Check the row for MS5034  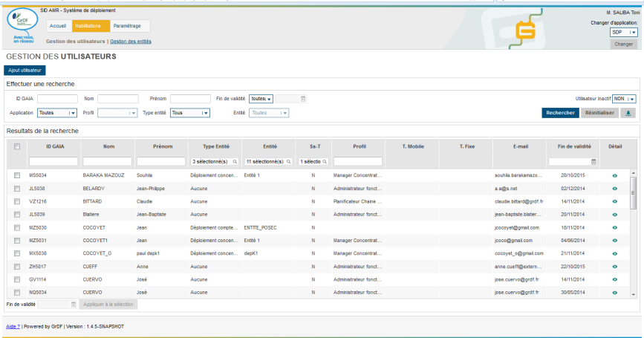(x=17, y=175)
